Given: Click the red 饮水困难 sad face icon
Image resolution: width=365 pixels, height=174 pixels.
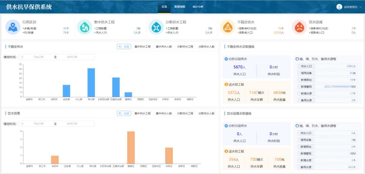Looking at the screenshot, I should (299, 27).
